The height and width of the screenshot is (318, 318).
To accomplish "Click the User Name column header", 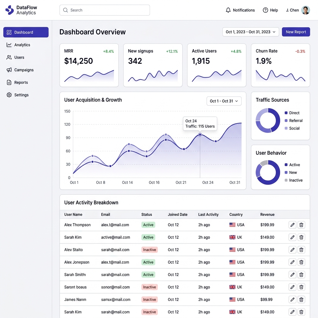I will tap(73, 214).
